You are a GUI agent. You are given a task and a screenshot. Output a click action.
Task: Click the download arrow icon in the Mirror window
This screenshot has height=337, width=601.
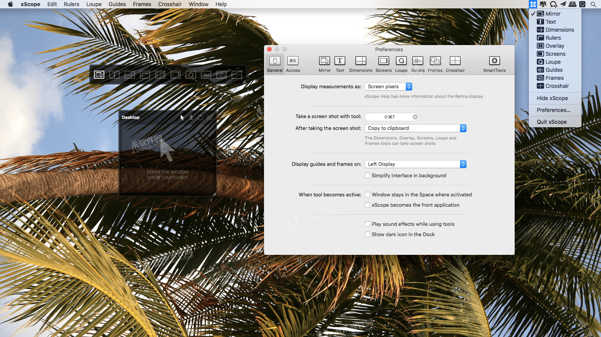tap(191, 117)
